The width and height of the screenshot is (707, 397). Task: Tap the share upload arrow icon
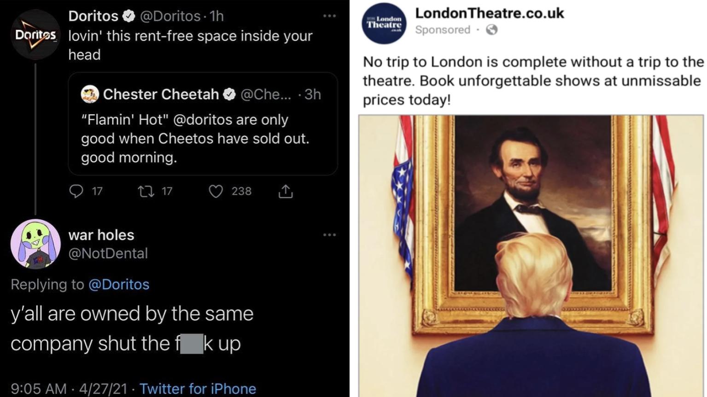(x=286, y=191)
